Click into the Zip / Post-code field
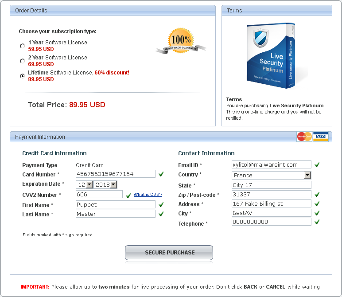 (x=272, y=194)
